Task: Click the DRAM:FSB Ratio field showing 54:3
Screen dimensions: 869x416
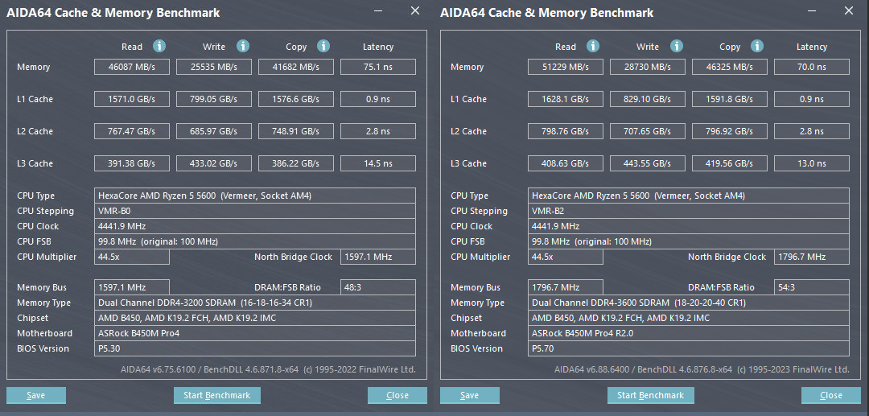Action: click(x=811, y=287)
